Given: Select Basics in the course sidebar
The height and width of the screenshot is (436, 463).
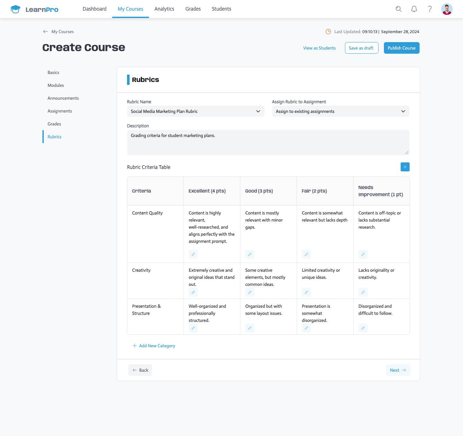Looking at the screenshot, I should [x=53, y=72].
